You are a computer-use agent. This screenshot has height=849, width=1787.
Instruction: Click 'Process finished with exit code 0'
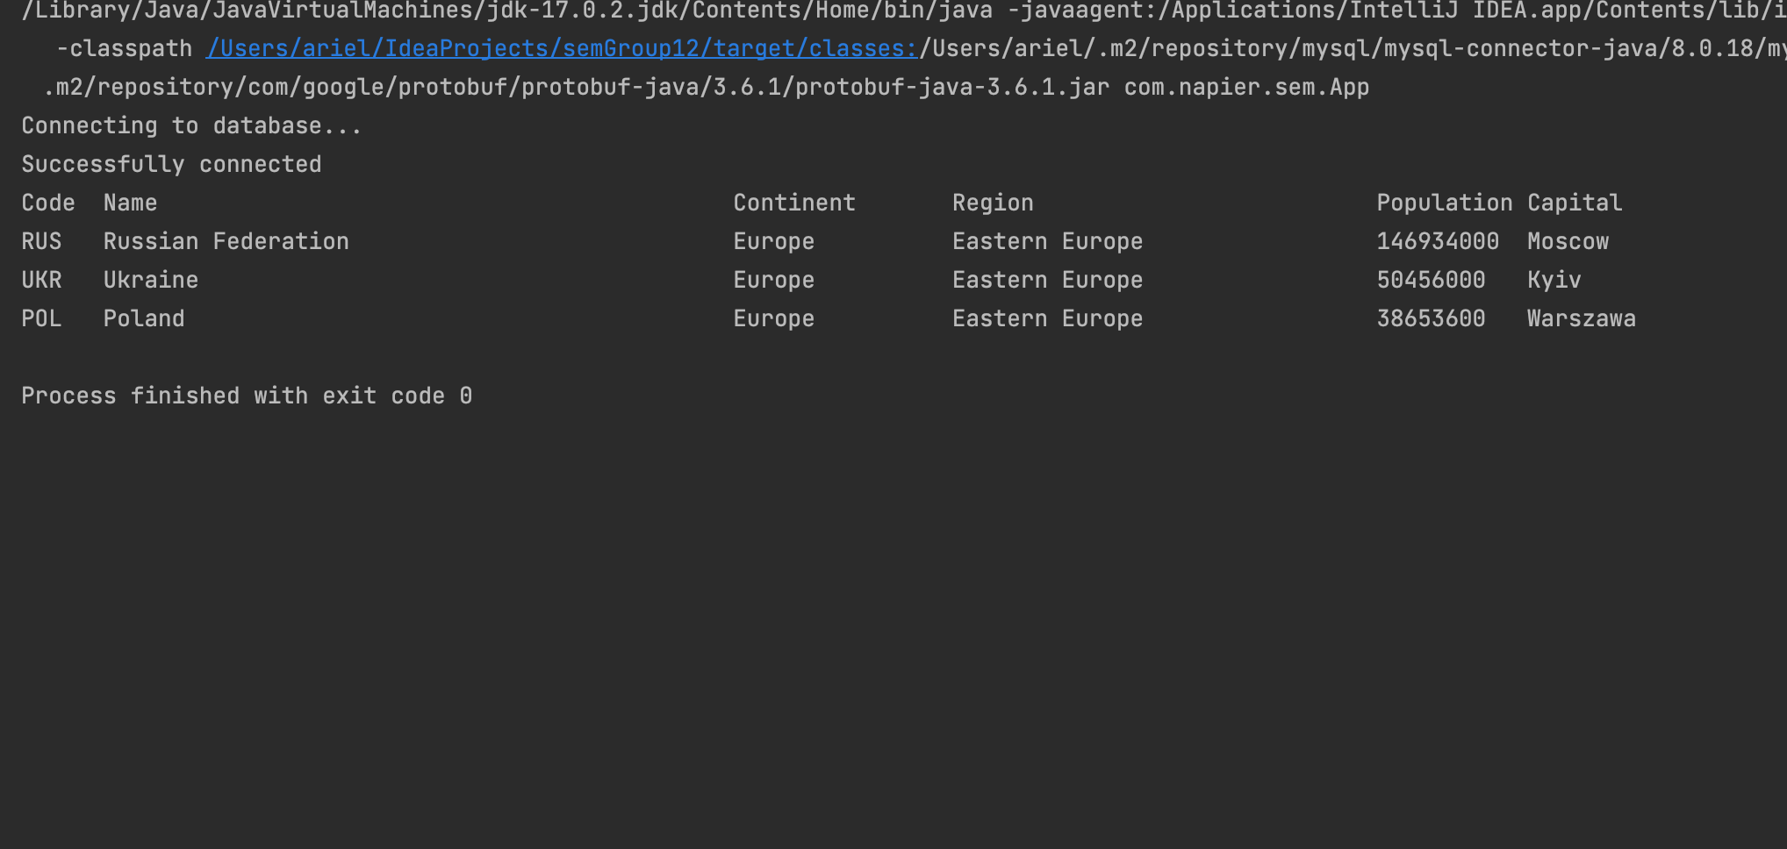pyautogui.click(x=247, y=396)
